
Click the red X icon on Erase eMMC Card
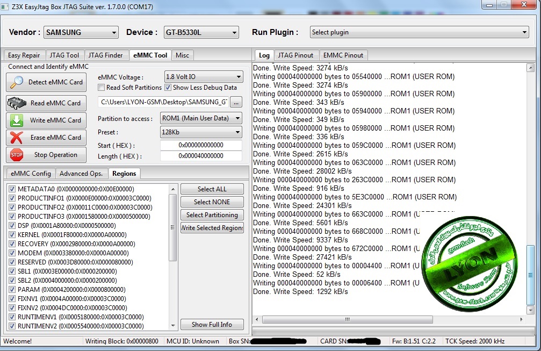[x=17, y=138]
